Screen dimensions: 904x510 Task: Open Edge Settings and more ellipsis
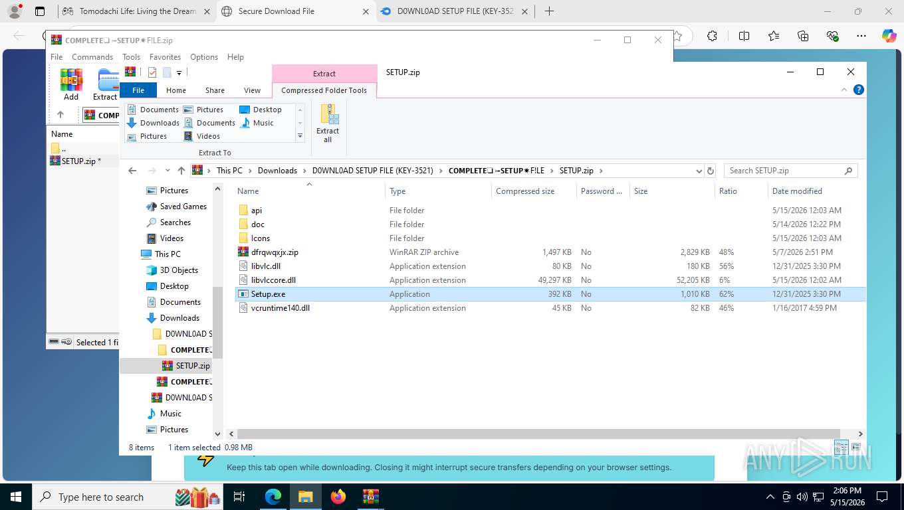pos(861,36)
